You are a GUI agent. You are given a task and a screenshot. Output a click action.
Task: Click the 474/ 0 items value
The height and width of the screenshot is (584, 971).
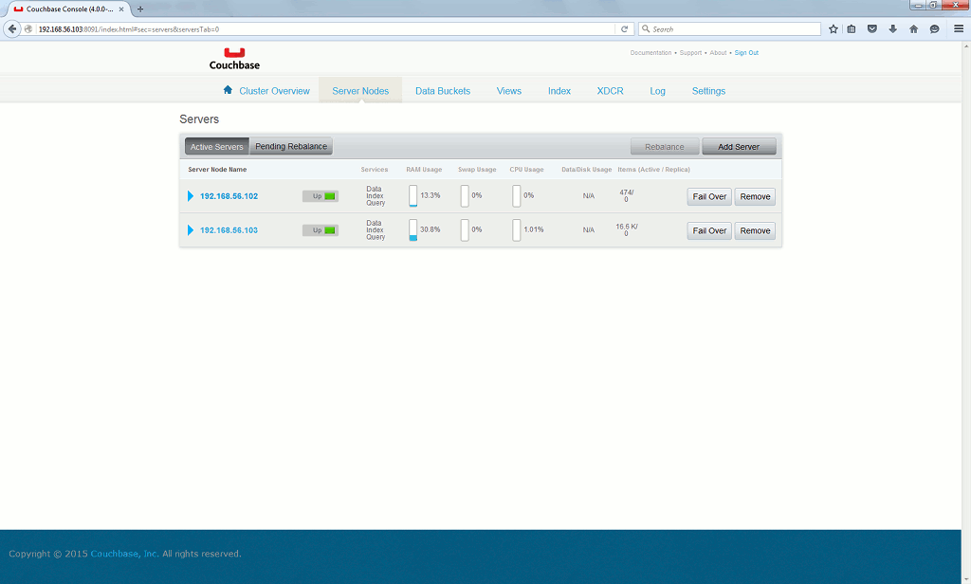[x=627, y=195]
